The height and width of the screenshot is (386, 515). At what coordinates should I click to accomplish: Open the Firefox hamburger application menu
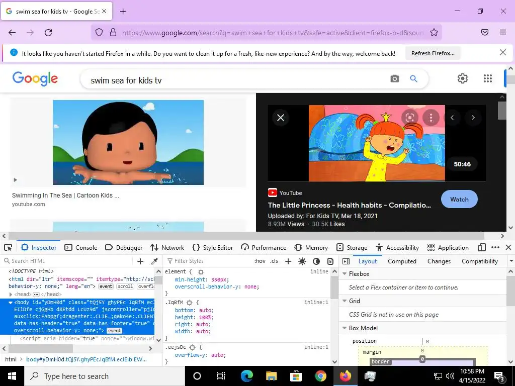(x=502, y=32)
